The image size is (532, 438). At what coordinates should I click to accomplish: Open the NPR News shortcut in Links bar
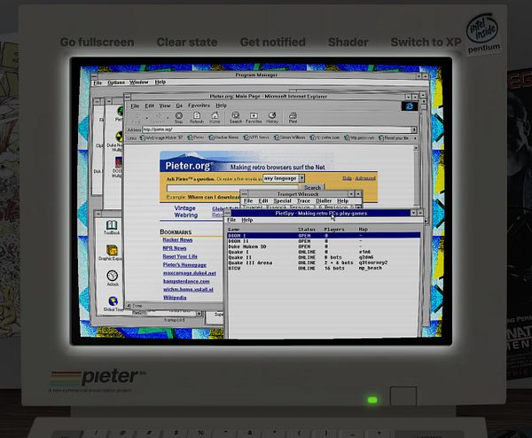pos(256,137)
